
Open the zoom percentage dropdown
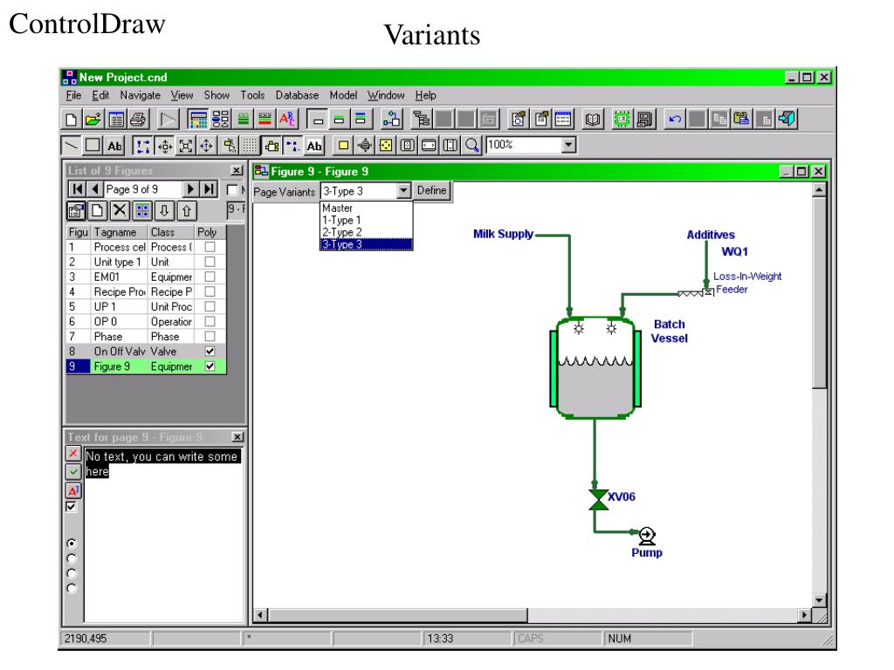[567, 146]
